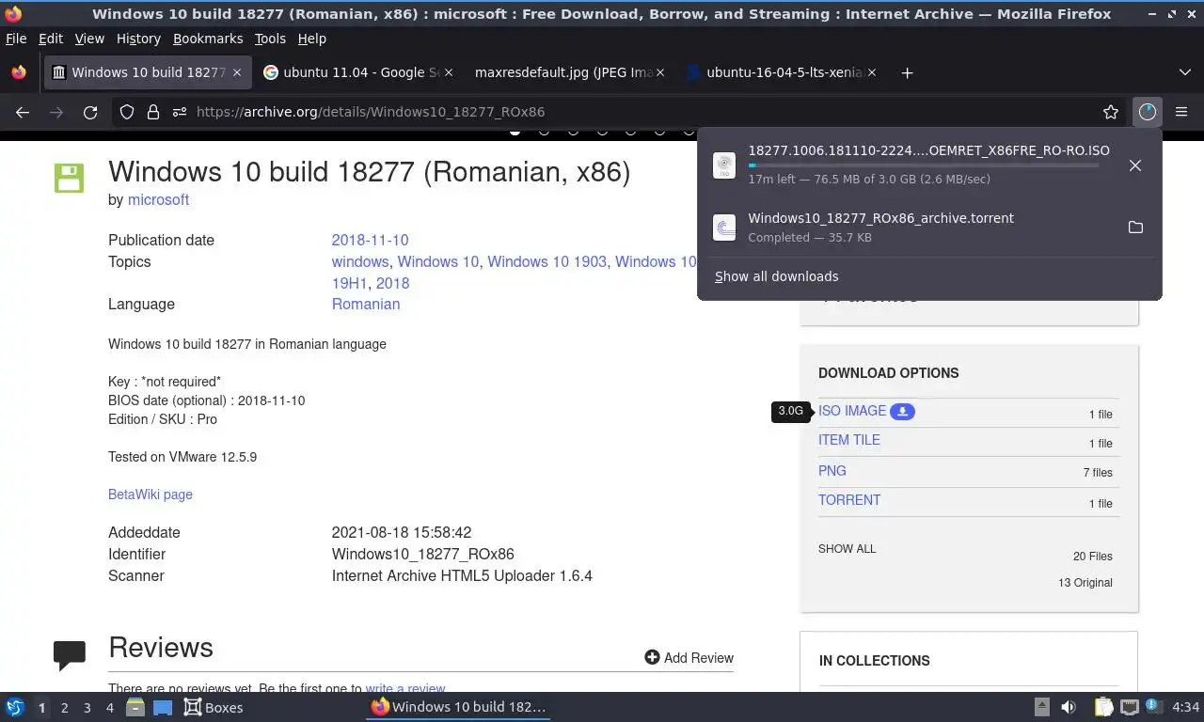Screen dimensions: 1204x722
Task: Click the torrent file icon in downloads
Action: 724,228
